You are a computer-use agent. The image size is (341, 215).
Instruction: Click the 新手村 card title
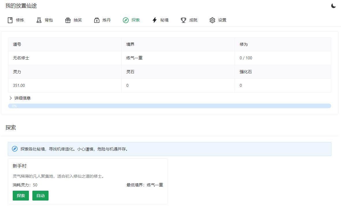(20, 166)
